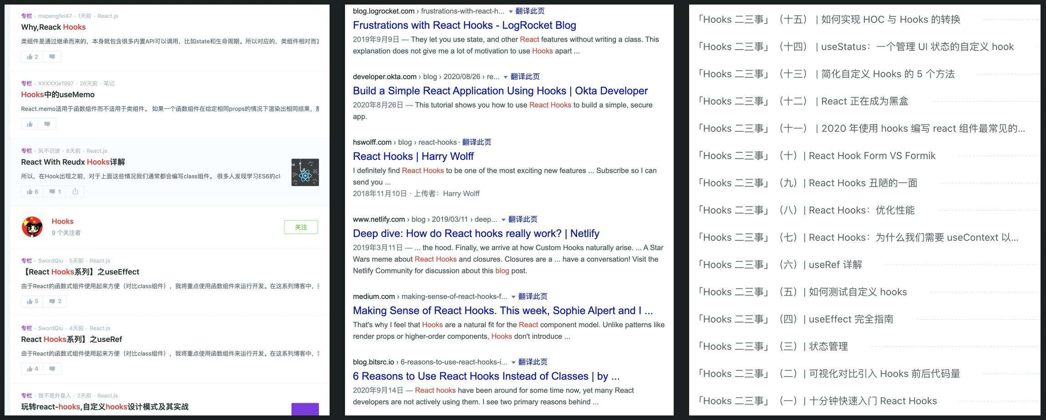Expand dropdown arrow beside www.netlify.com result
Viewport: 1046px width, 420px height.
[503, 220]
